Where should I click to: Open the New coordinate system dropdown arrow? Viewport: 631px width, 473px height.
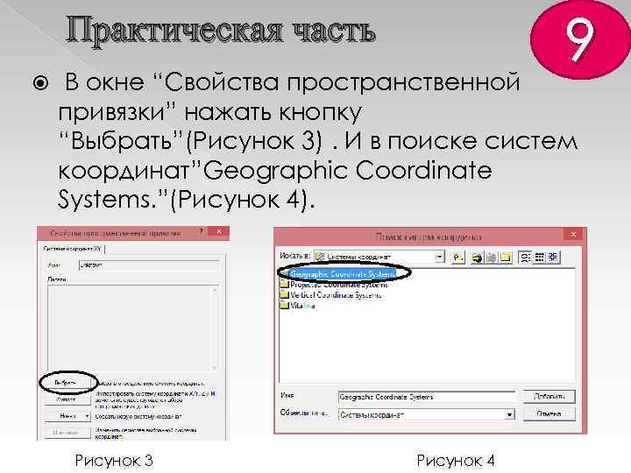[x=87, y=416]
